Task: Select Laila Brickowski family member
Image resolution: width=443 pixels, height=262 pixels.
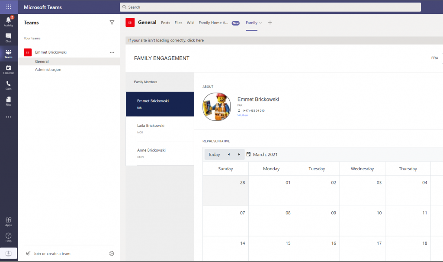Action: (160, 129)
